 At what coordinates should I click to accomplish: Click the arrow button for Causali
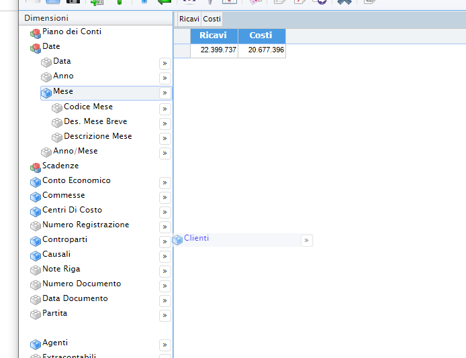[x=165, y=257]
